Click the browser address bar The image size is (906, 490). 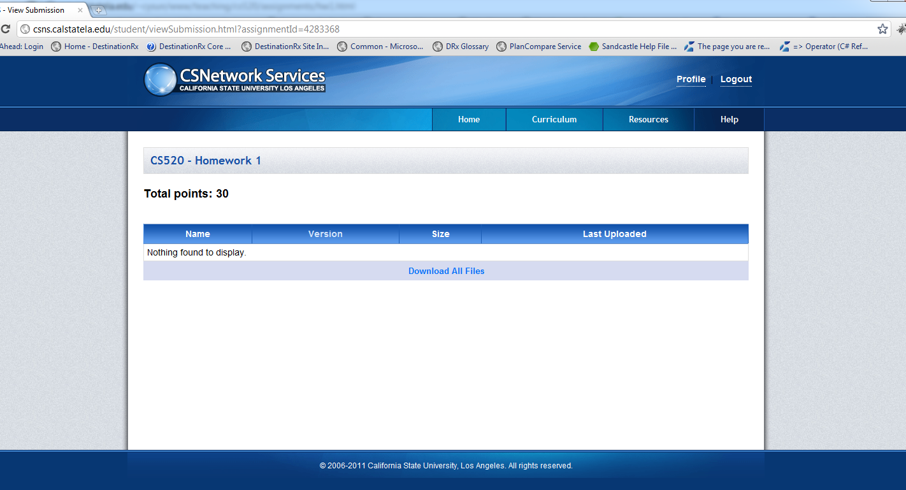point(446,29)
